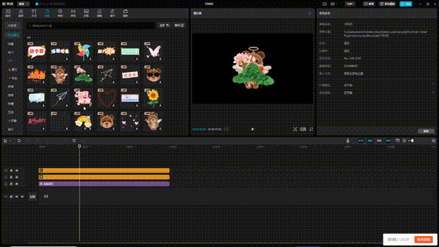Hide the upper orange sticker track
Screen dimensions: 439x247
pos(16,170)
